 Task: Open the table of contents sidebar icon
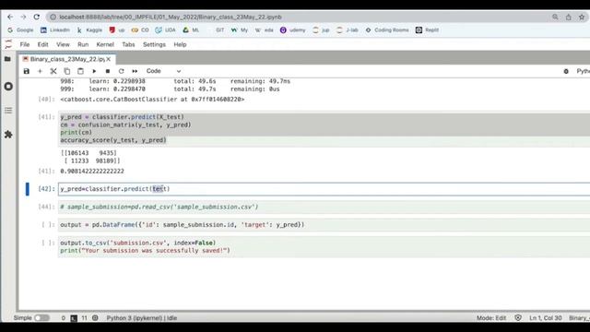point(8,111)
